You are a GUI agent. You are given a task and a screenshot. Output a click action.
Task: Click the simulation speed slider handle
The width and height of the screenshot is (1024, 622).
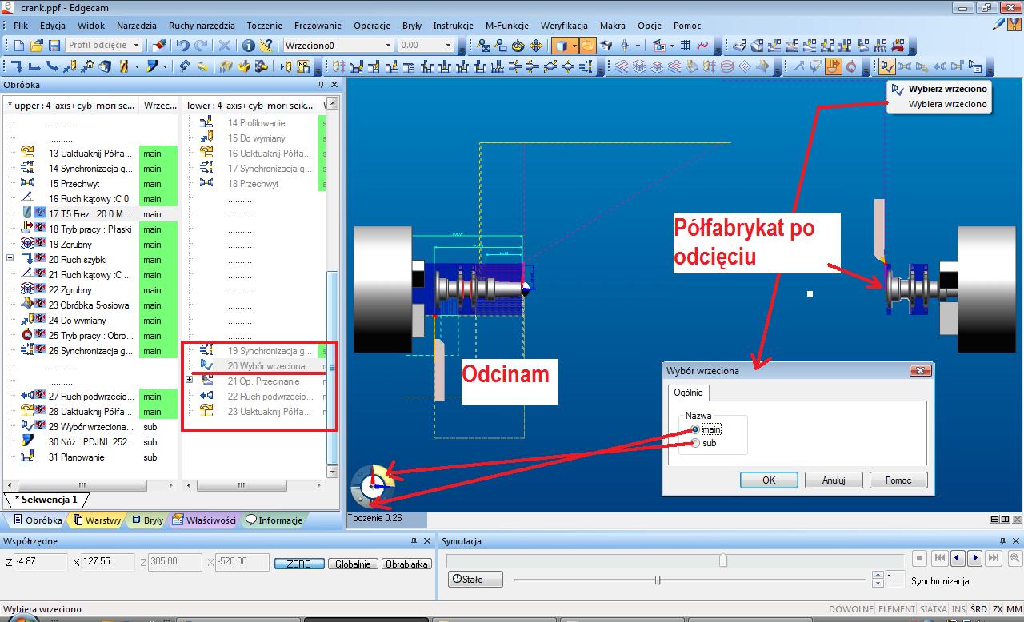tap(658, 580)
